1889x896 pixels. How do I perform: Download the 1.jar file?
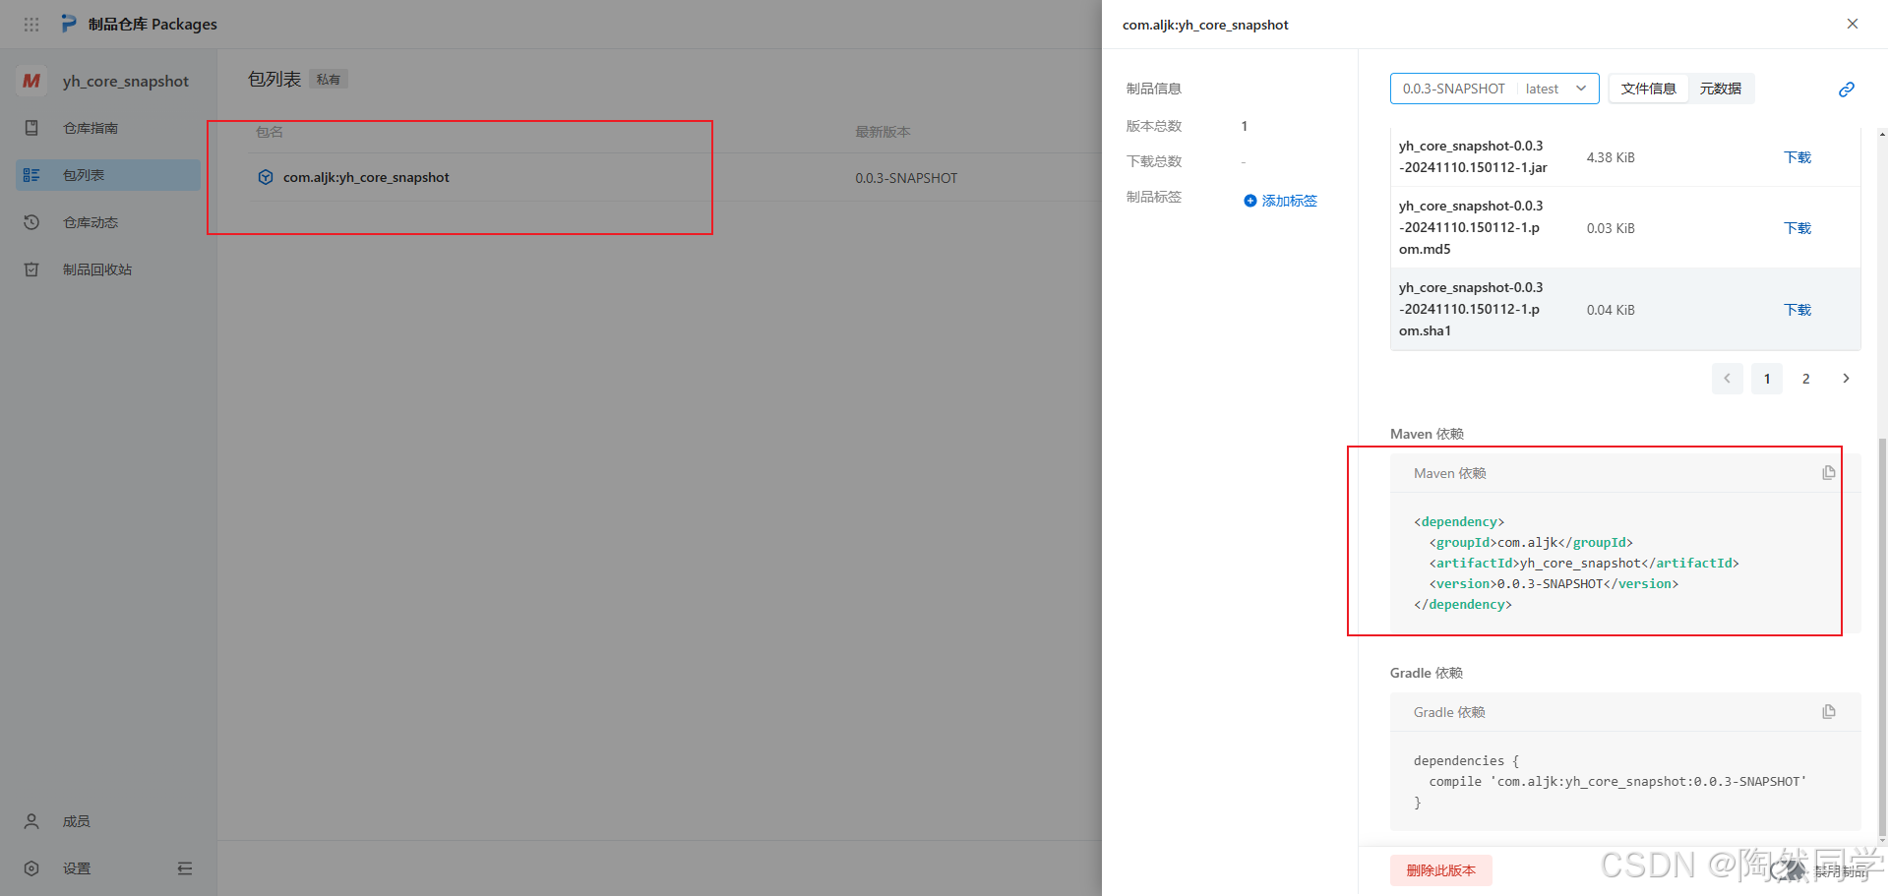1798,157
